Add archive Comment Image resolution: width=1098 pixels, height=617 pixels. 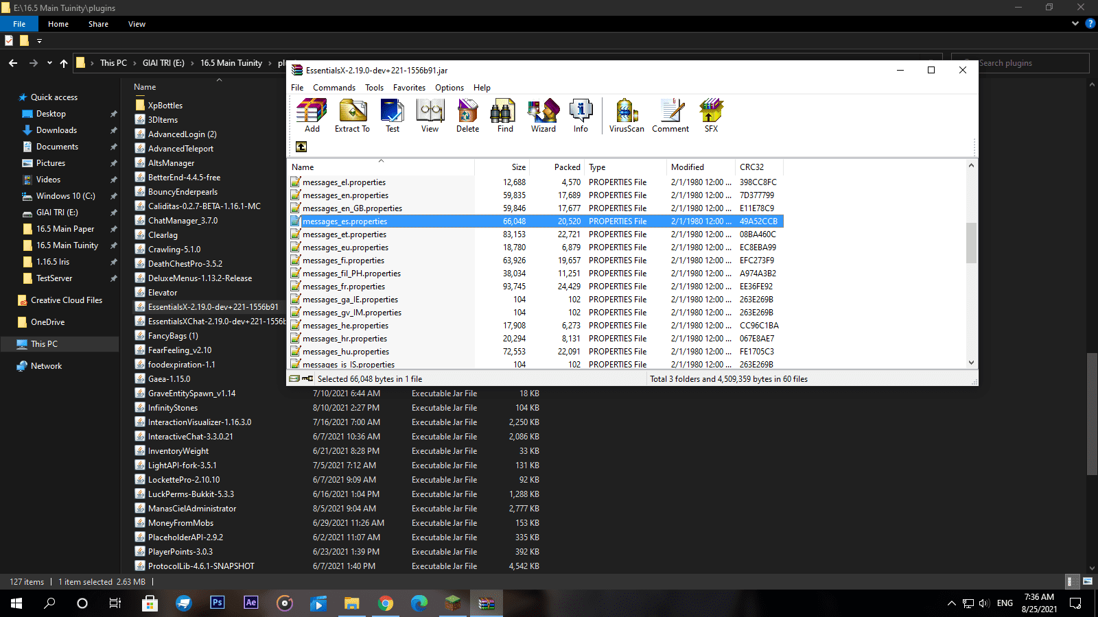pos(670,115)
